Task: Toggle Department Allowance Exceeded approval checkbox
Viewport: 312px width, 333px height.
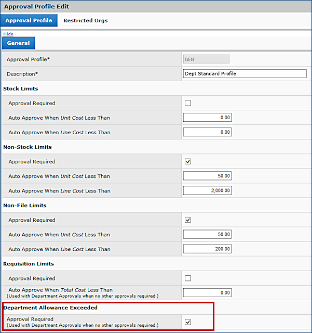Action: point(188,322)
